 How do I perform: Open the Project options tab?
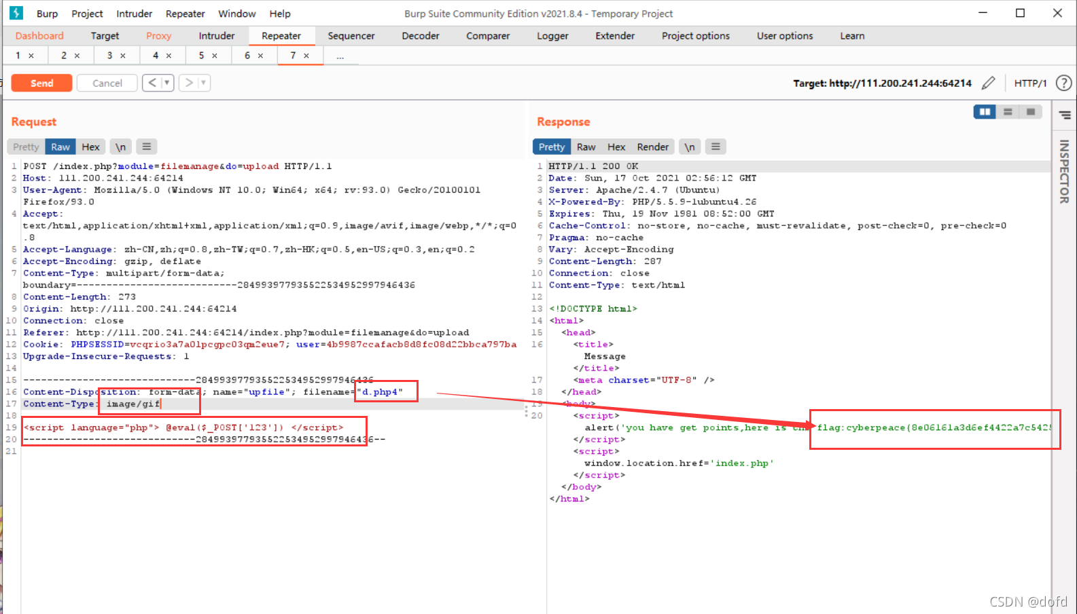696,36
